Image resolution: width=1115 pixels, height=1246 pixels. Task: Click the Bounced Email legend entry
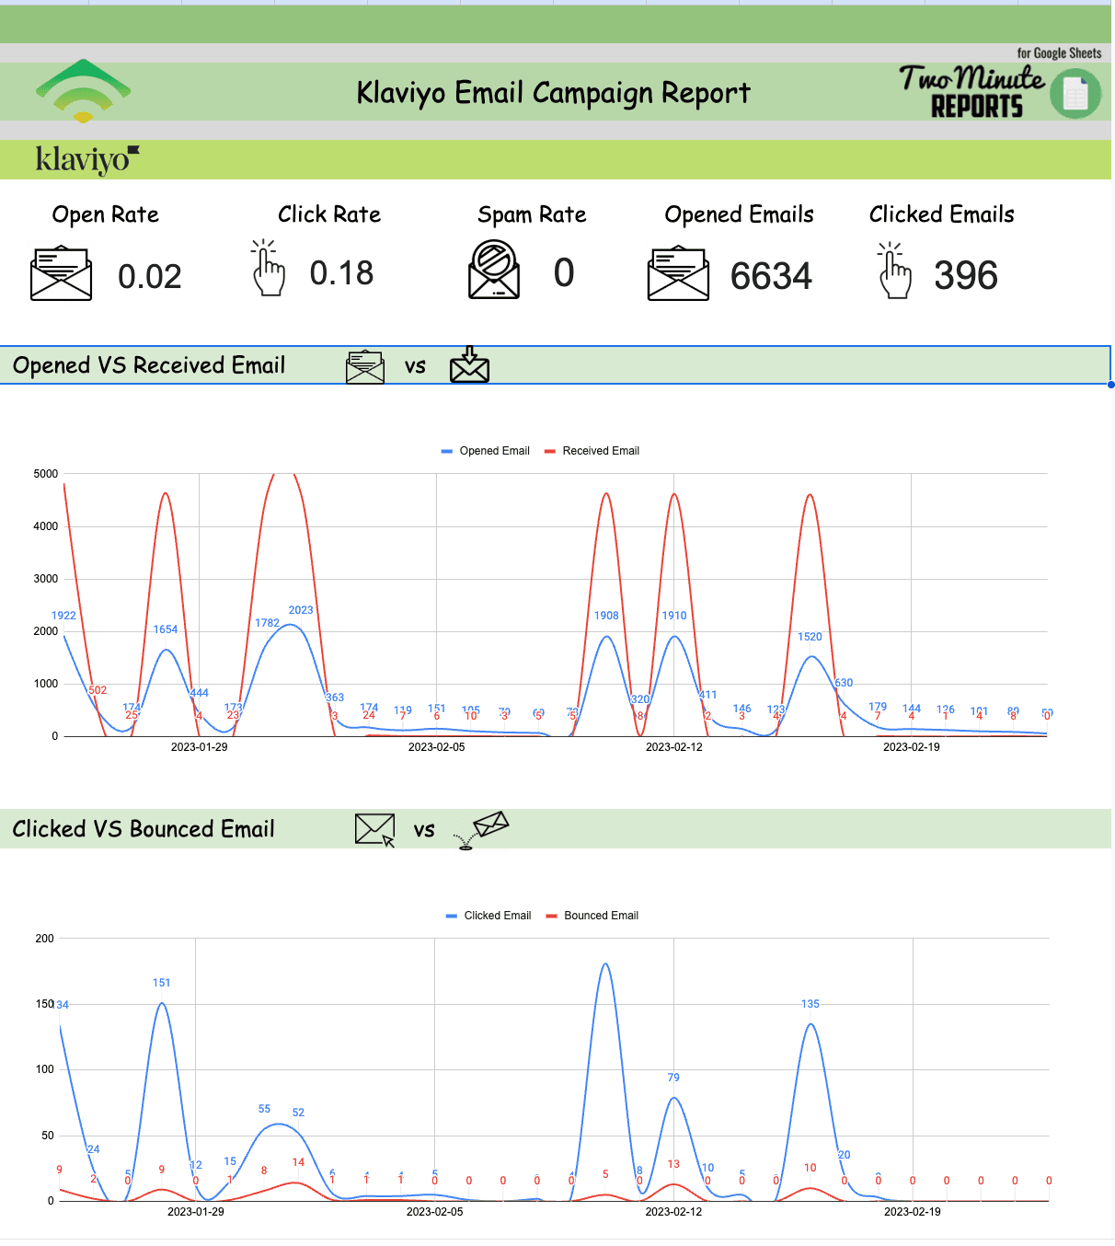pos(592,916)
